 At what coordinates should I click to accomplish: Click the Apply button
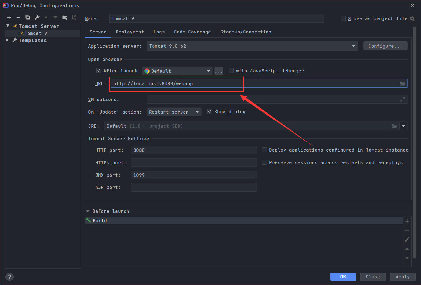point(403,277)
